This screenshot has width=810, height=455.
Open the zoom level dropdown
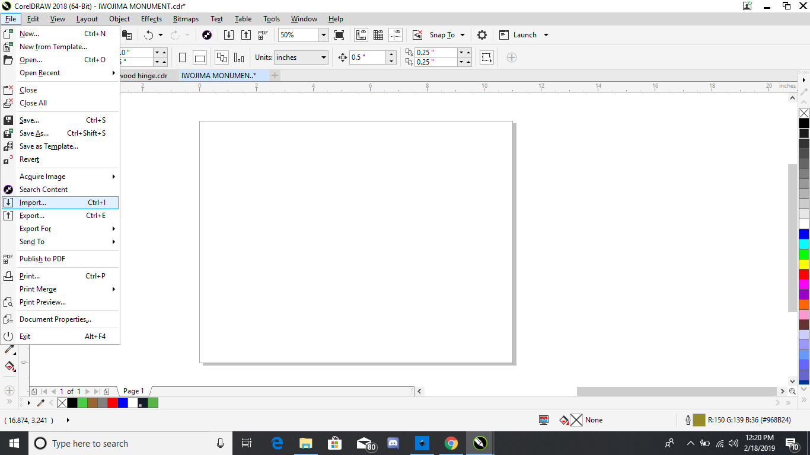324,35
